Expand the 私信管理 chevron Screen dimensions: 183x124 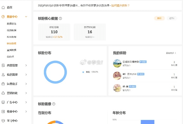pos(26,75)
